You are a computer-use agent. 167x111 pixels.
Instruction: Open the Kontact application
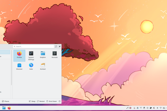click(x=43, y=66)
